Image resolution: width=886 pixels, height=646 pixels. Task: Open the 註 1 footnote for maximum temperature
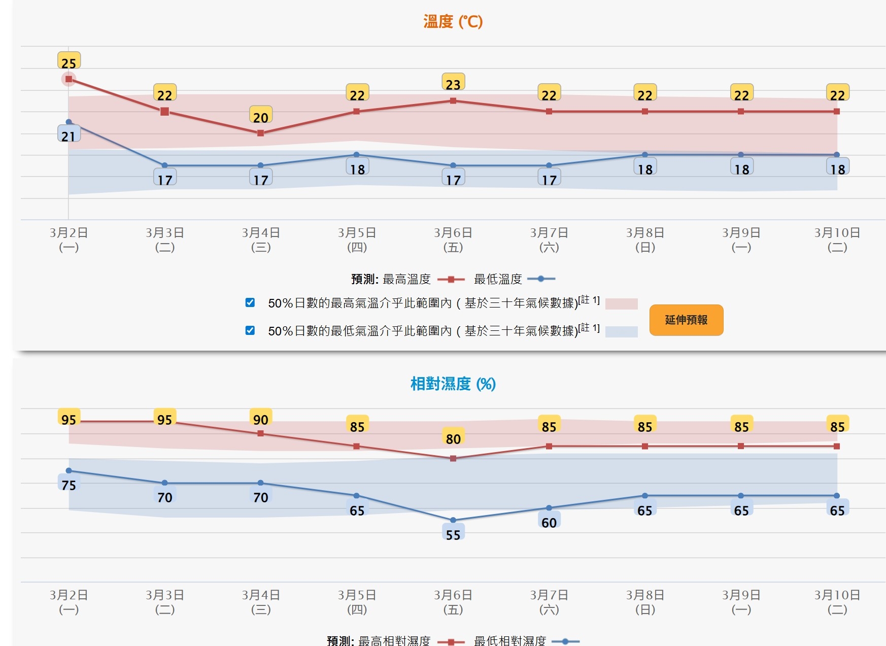pyautogui.click(x=590, y=300)
